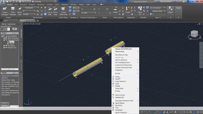Open the Isolate submenu
The height and width of the screenshot is (114, 203).
tap(126, 73)
